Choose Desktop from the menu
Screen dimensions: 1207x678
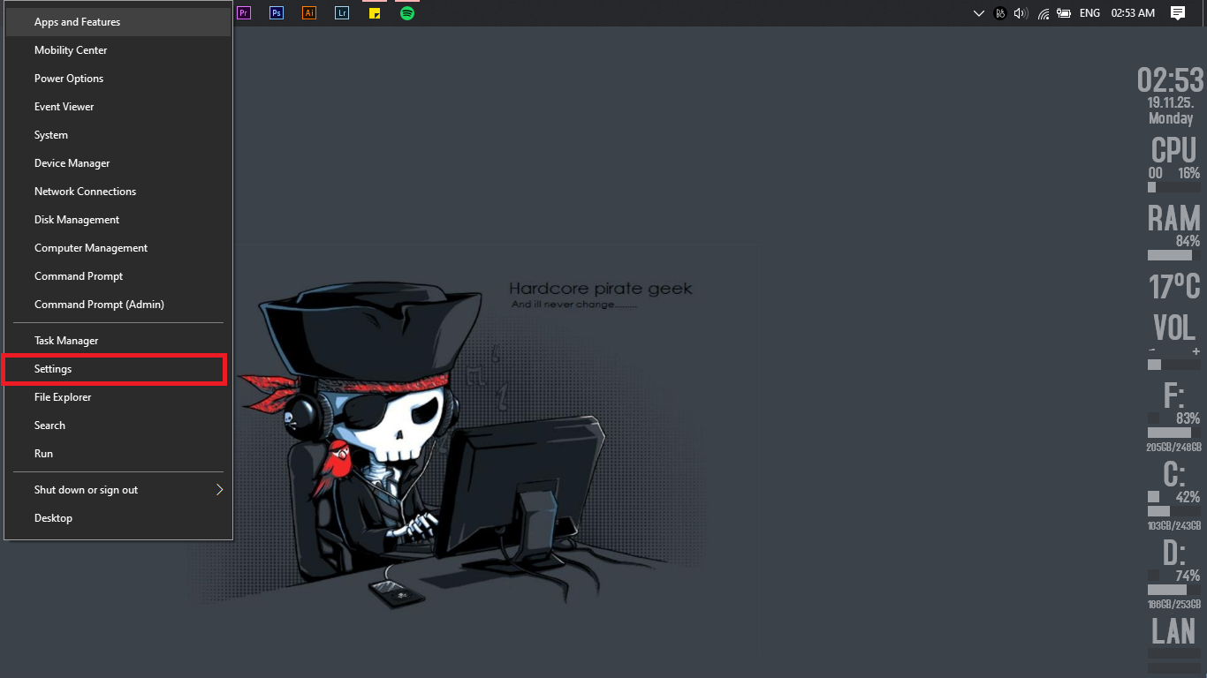118,518
